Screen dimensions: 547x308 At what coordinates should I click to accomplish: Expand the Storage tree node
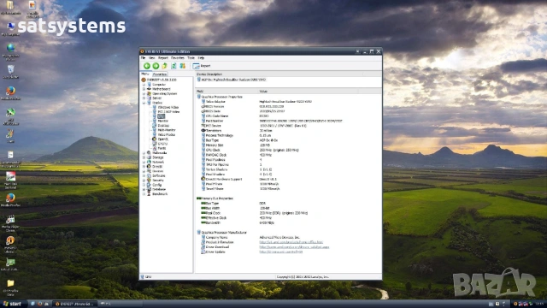click(144, 157)
